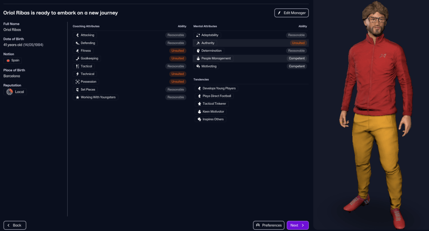Click the Authority gavel icon
This screenshot has width=429, height=231.
point(198,43)
